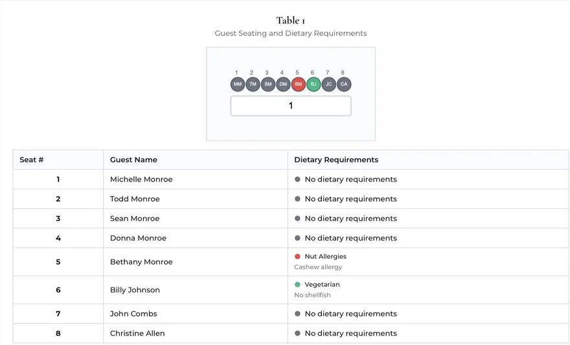Select the green BJ seat circle
This screenshot has height=345, width=570.
313,84
